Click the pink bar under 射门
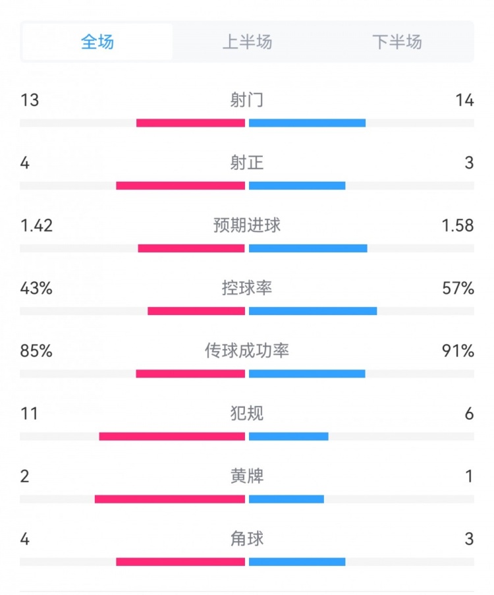 190,123
